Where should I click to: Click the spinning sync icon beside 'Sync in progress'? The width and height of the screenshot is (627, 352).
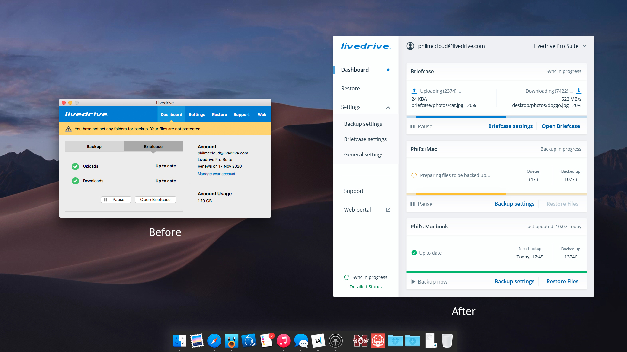346,277
